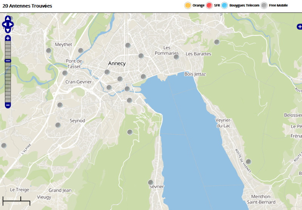Select the Free Mobile legend circle
The image size is (302, 210).
[264, 5]
